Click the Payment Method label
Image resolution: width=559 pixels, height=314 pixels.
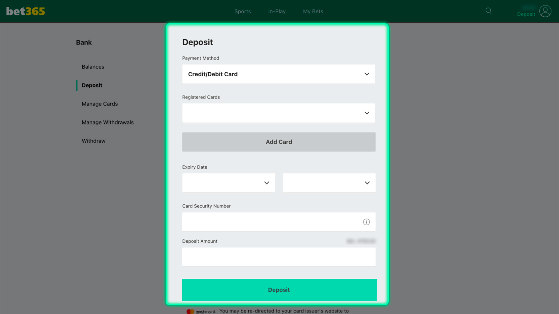(201, 58)
